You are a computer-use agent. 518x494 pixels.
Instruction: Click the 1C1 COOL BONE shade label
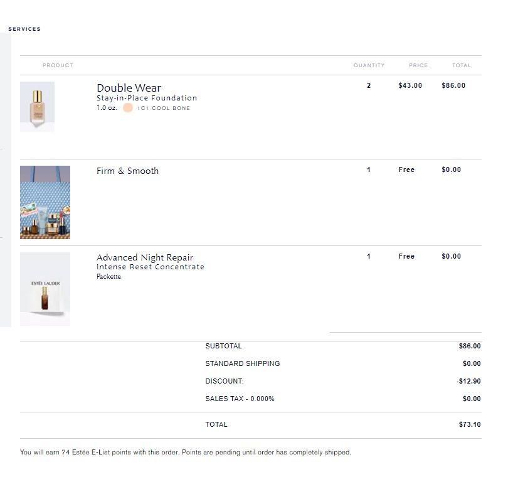tap(164, 108)
